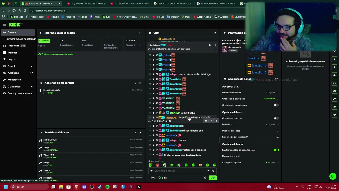Open Palabras baneadas settings
Screen dimensions: 339x191
point(251,131)
